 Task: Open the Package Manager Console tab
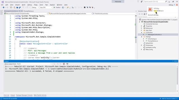click(x=24, y=95)
